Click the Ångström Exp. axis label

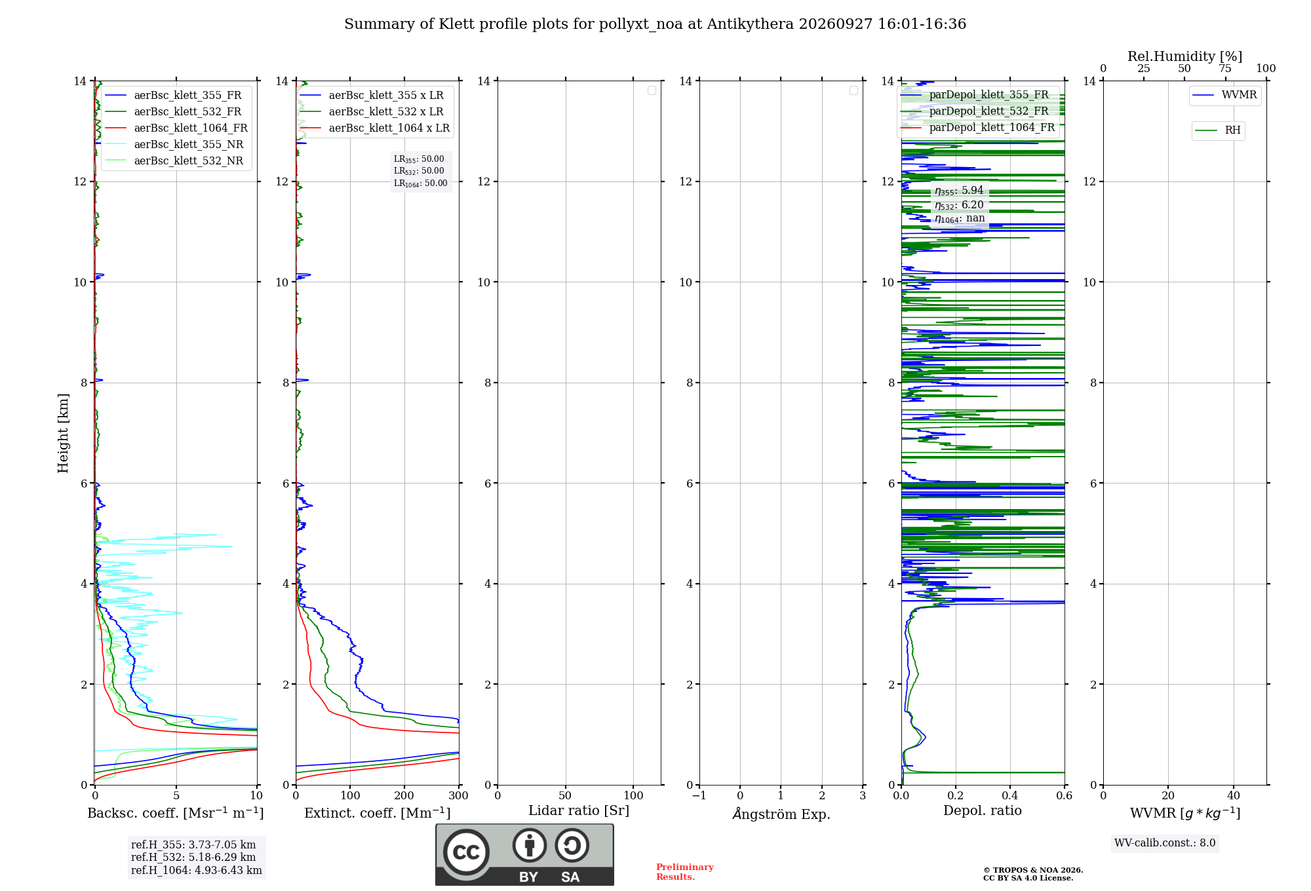(x=781, y=814)
